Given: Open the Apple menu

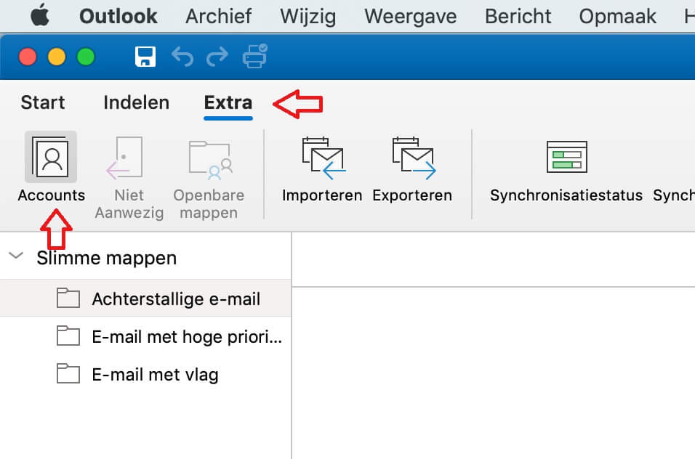Looking at the screenshot, I should pyautogui.click(x=40, y=15).
